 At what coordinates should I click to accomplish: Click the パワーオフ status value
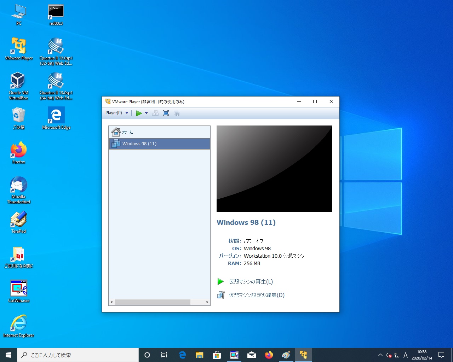(253, 241)
